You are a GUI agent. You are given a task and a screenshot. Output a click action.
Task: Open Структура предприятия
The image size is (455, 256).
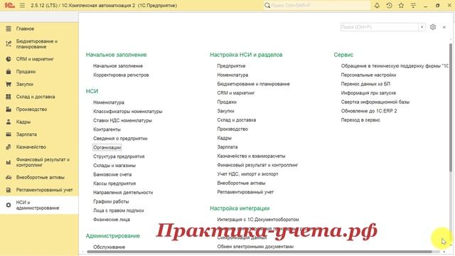pyautogui.click(x=119, y=156)
